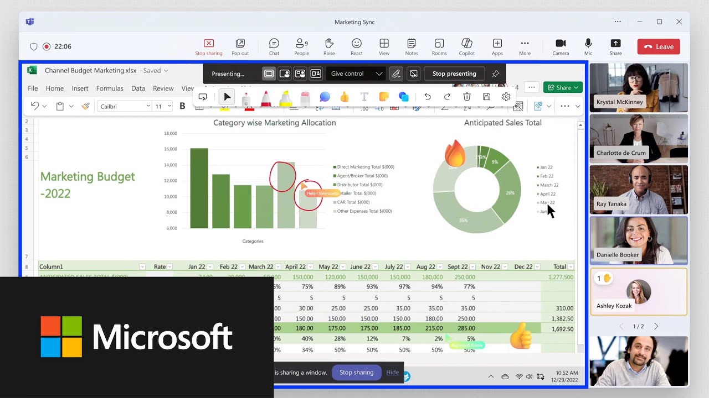Go to next page of participants
The width and height of the screenshot is (709, 398).
pyautogui.click(x=656, y=327)
